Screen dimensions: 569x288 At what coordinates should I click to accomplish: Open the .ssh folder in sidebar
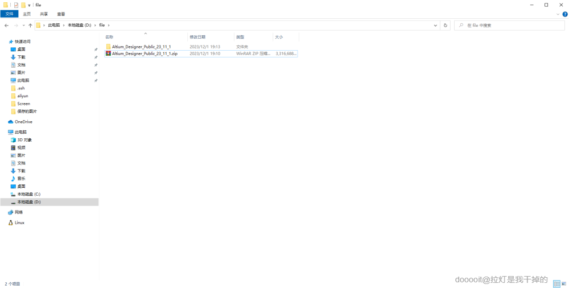(x=21, y=88)
